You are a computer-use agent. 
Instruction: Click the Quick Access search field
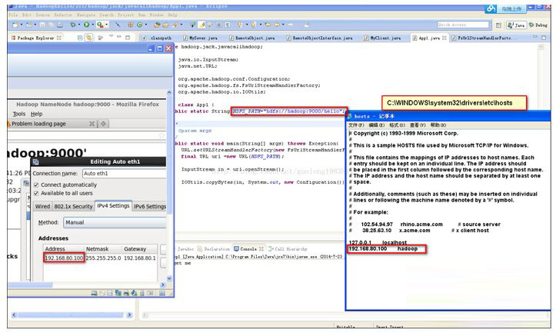pyautogui.click(x=463, y=25)
